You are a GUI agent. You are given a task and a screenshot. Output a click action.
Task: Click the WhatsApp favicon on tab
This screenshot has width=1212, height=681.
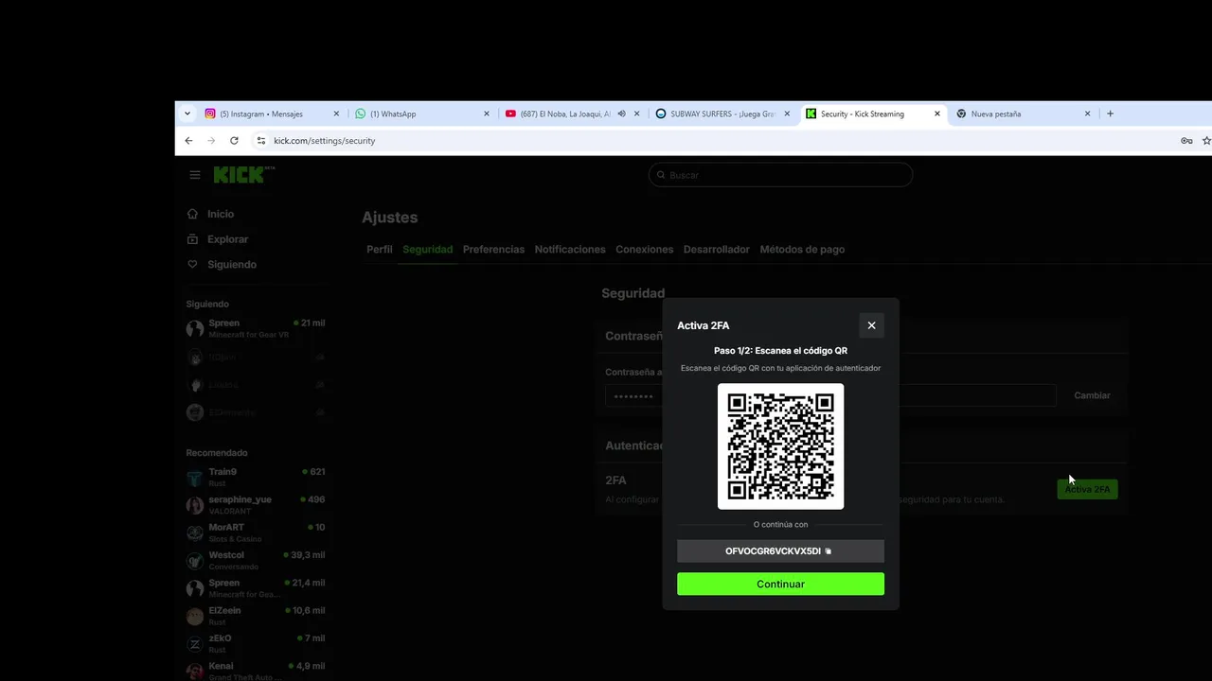(360, 113)
